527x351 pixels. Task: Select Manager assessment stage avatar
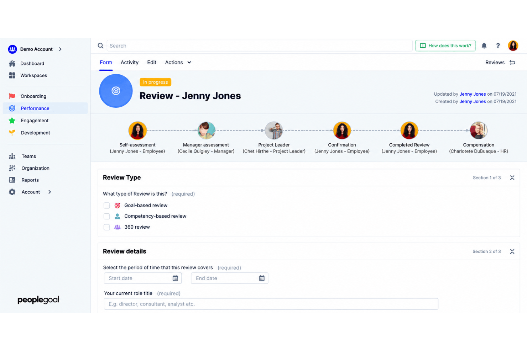click(206, 131)
